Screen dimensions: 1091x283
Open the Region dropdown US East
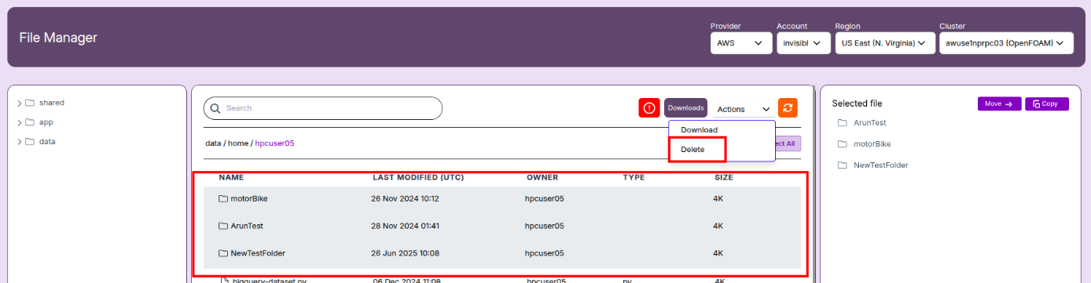point(885,43)
